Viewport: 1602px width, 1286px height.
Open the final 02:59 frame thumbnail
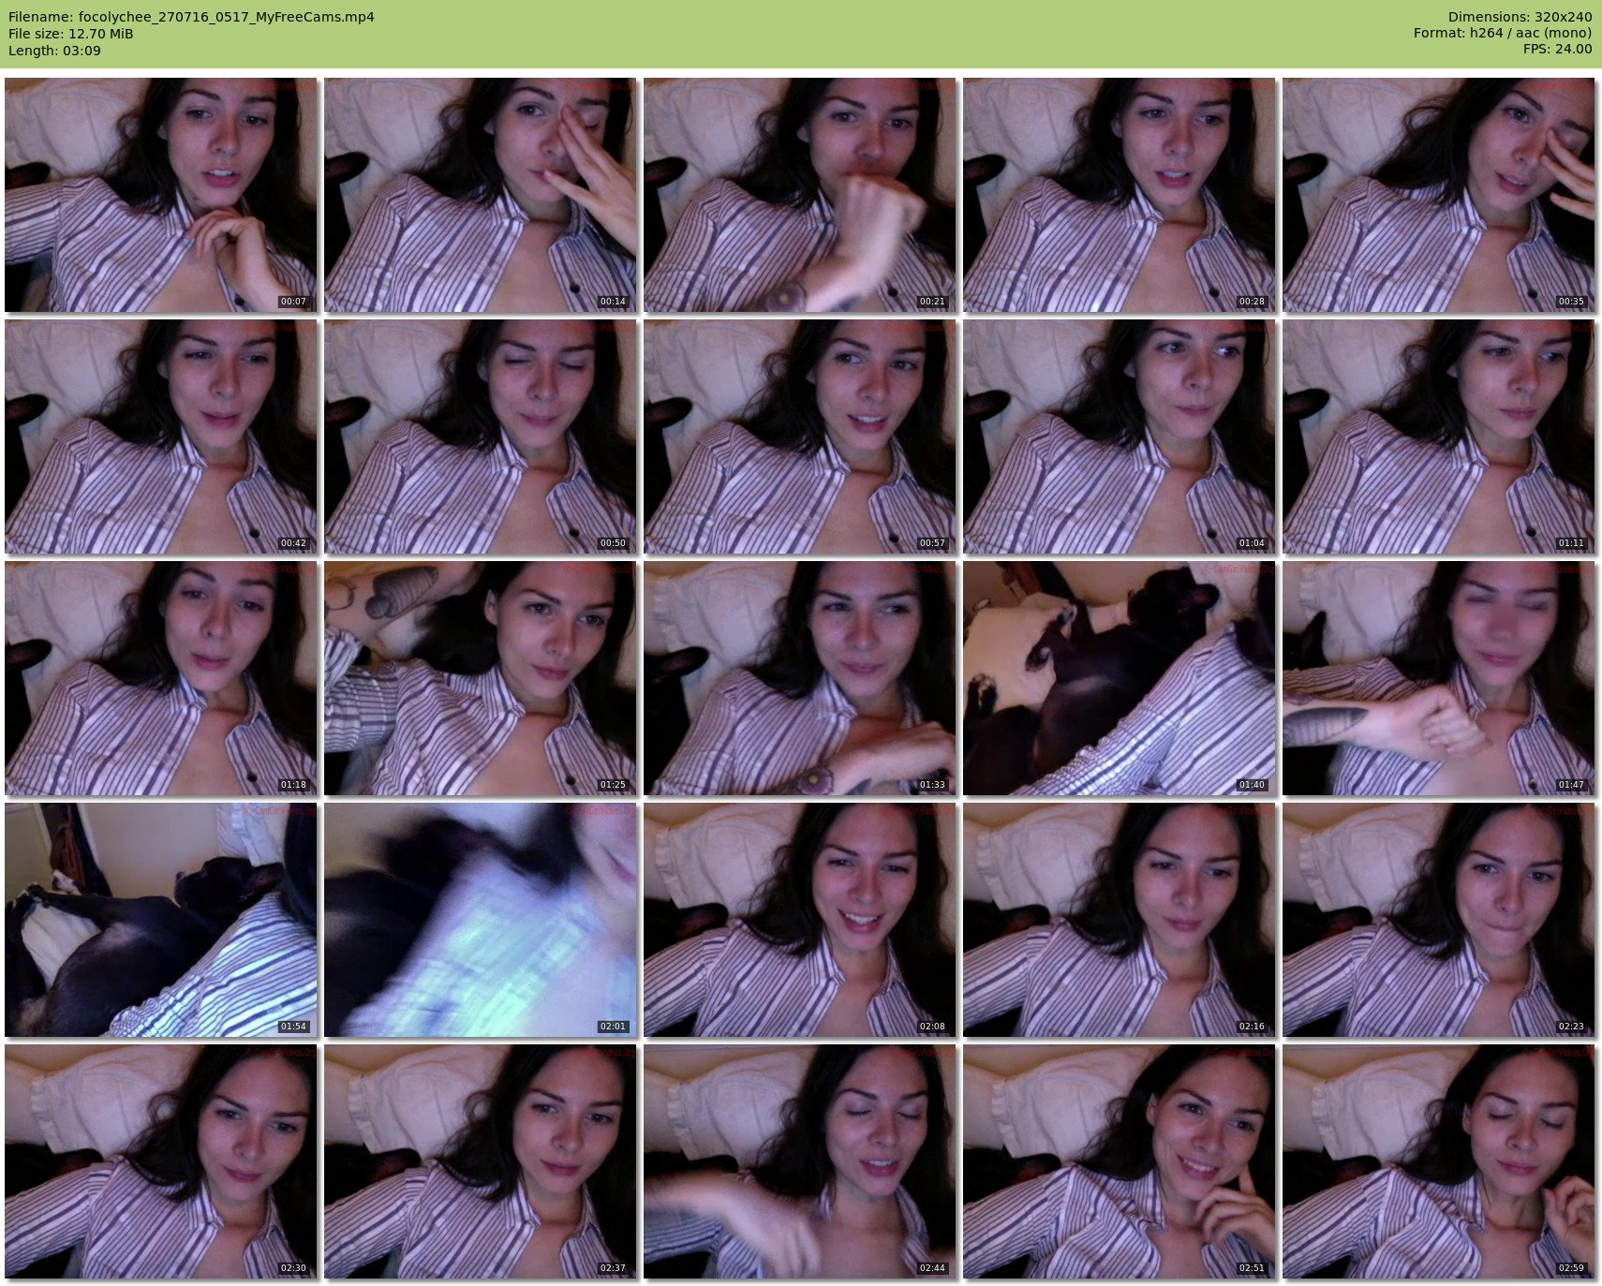coord(1439,1161)
